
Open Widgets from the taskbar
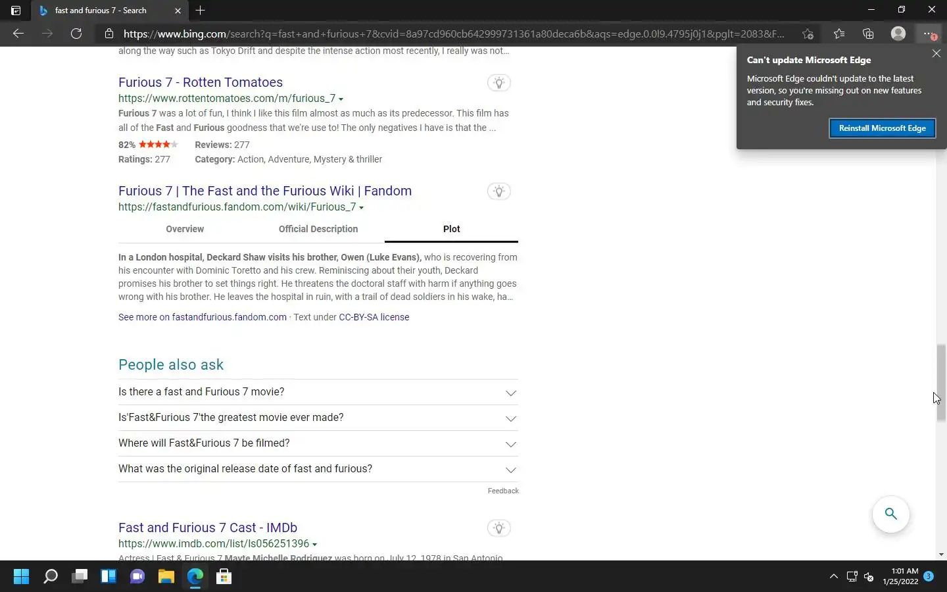tap(109, 577)
